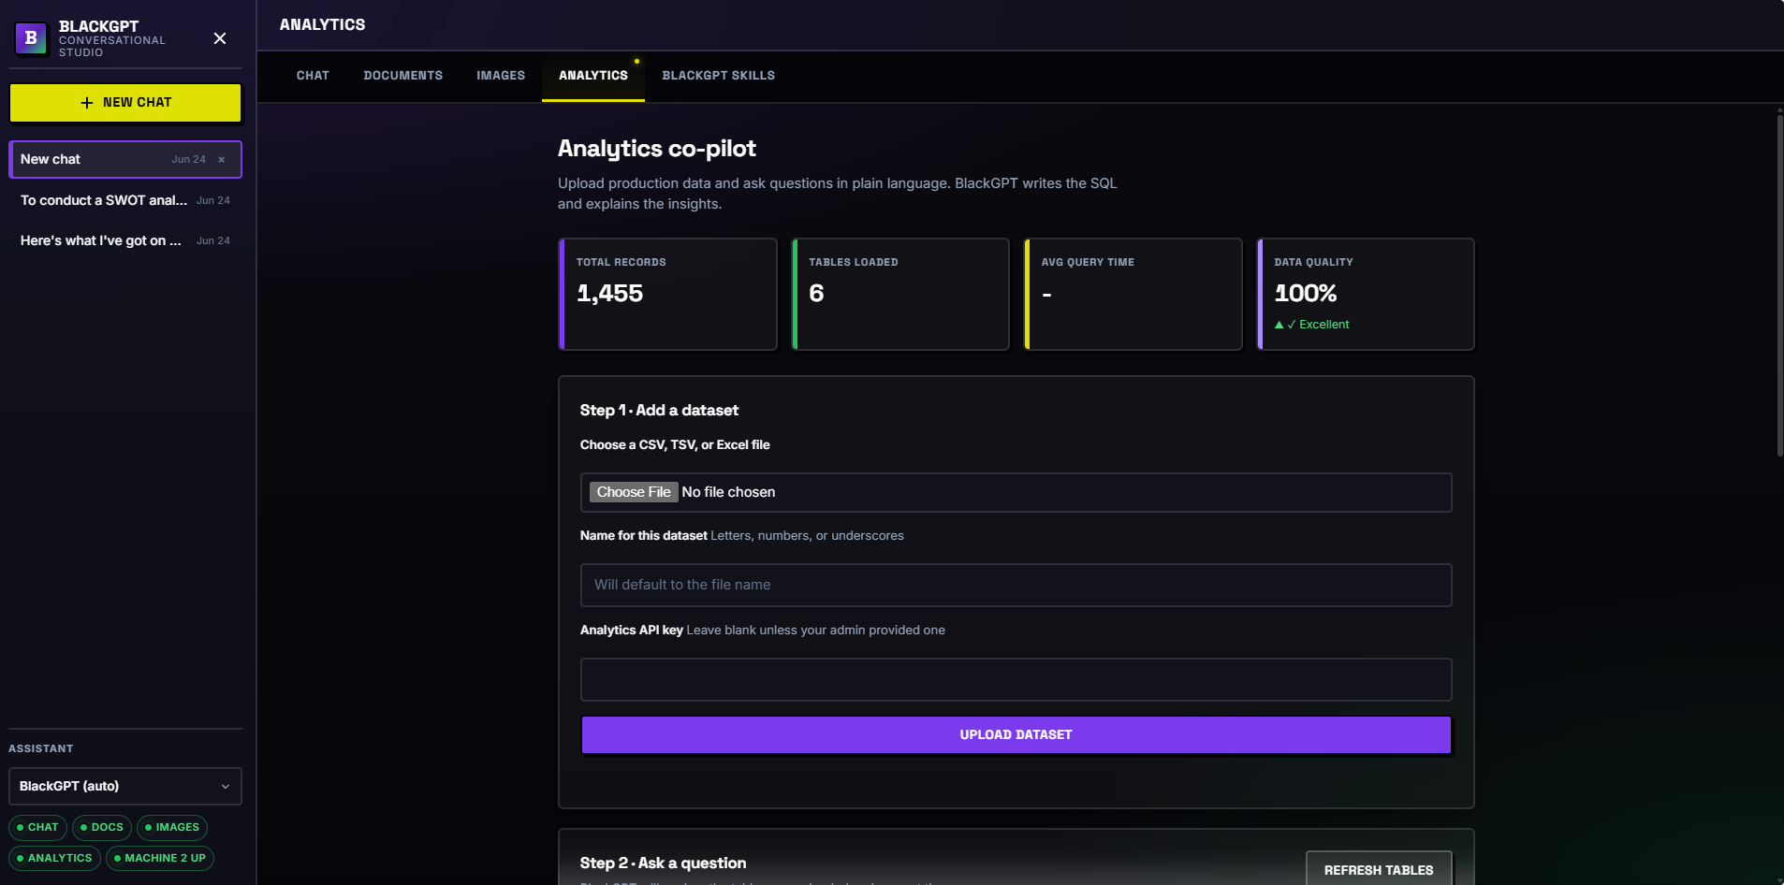The height and width of the screenshot is (885, 1784).
Task: Click the ANALYTICS page title in header
Action: click(322, 25)
